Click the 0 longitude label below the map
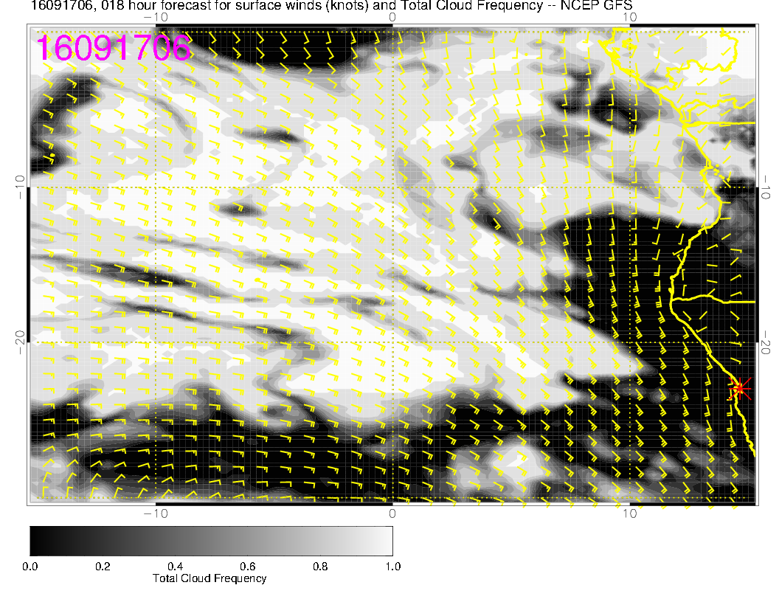This screenshot has height=602, width=779. [392, 513]
